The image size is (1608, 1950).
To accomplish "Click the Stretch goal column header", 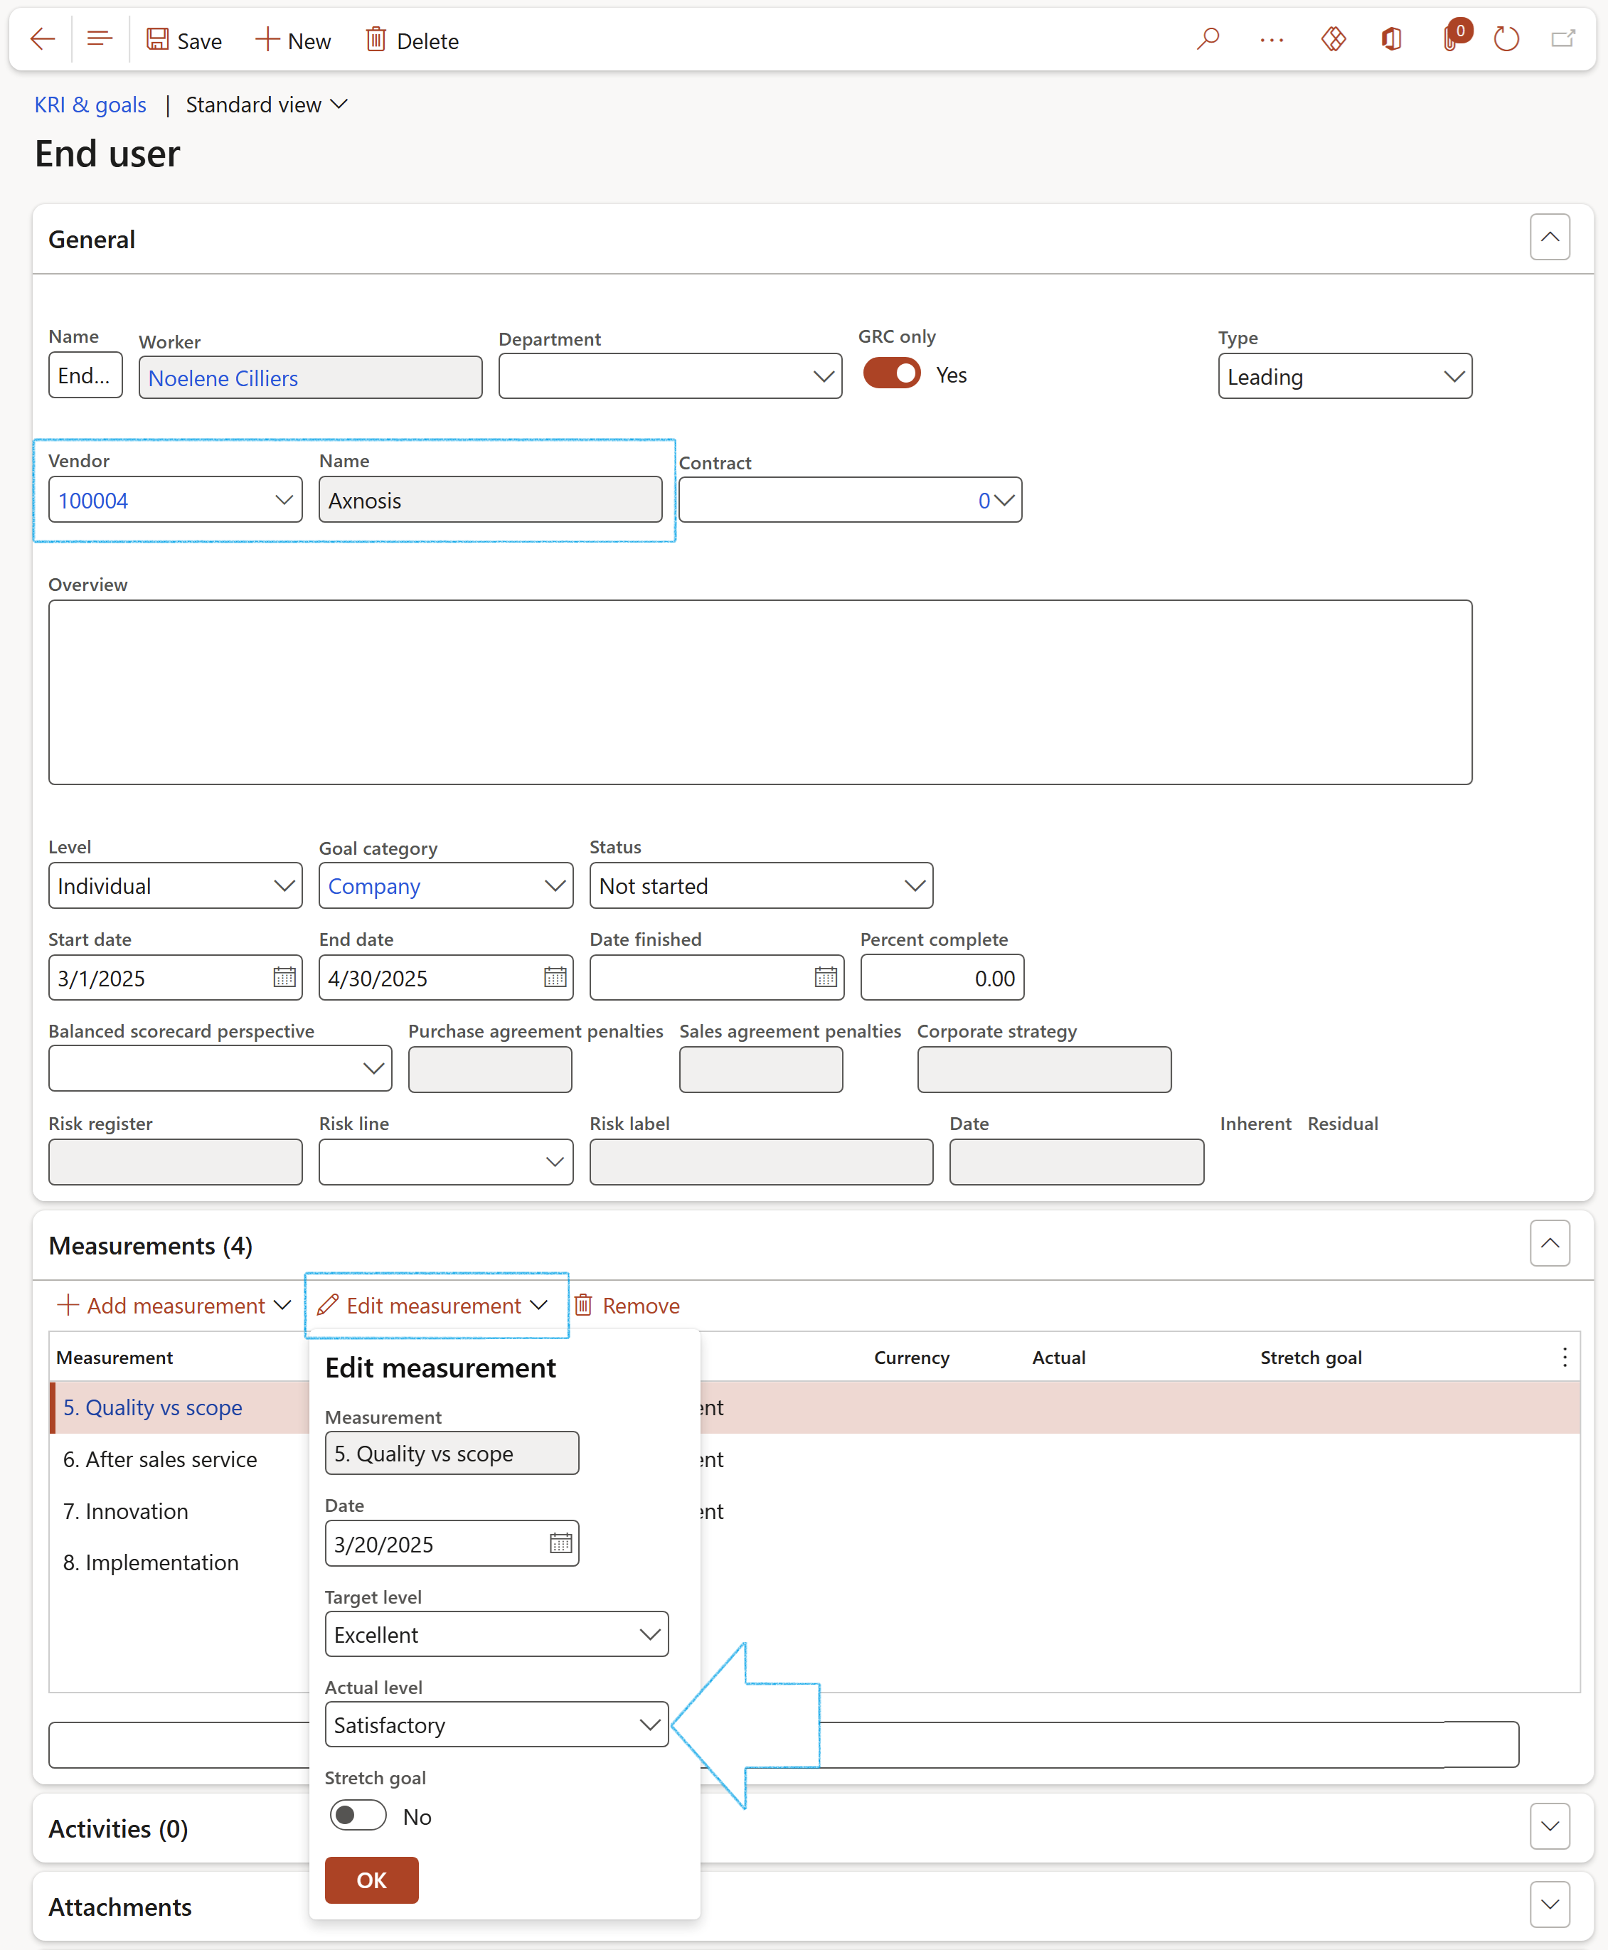I will pyautogui.click(x=1311, y=1358).
